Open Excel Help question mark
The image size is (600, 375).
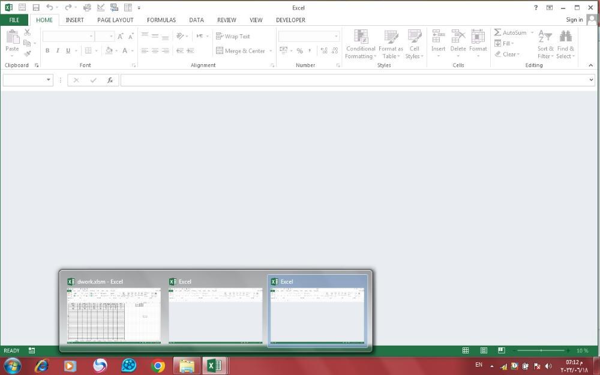(x=536, y=8)
